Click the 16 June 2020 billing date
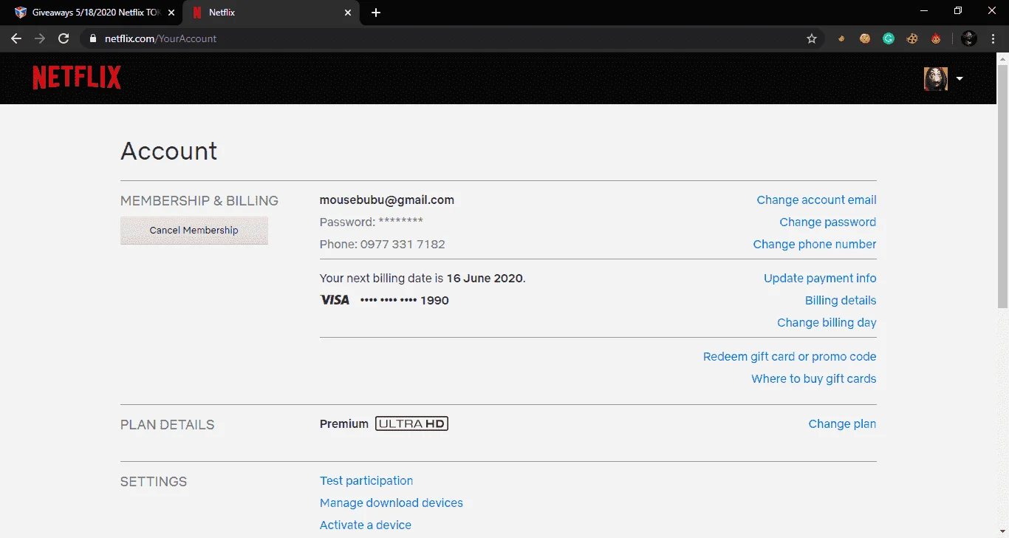Viewport: 1009px width, 538px height. point(485,279)
